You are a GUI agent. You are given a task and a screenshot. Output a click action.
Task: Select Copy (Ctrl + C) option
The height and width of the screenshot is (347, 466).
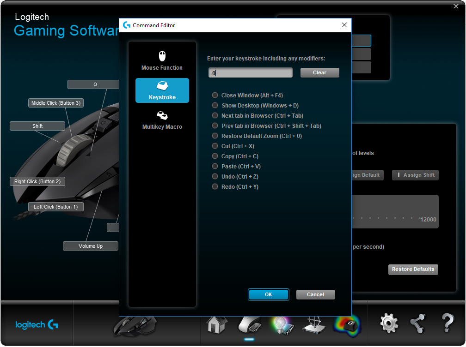[235, 156]
